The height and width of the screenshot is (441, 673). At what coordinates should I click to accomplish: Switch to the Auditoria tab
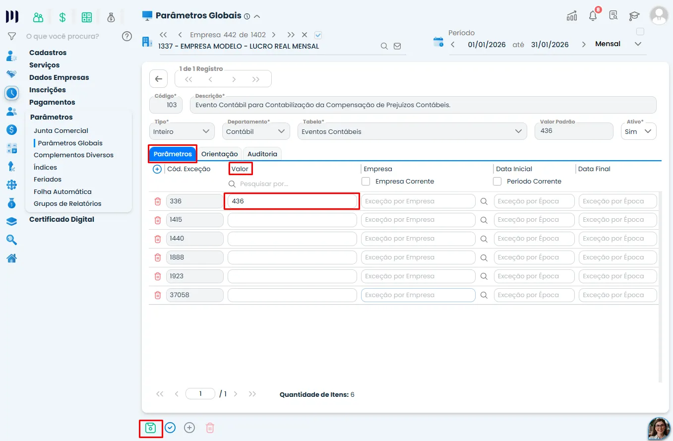click(262, 154)
